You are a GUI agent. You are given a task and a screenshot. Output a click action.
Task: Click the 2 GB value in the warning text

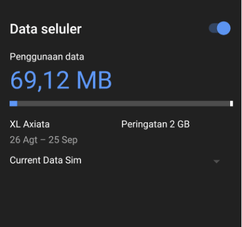pyautogui.click(x=180, y=124)
